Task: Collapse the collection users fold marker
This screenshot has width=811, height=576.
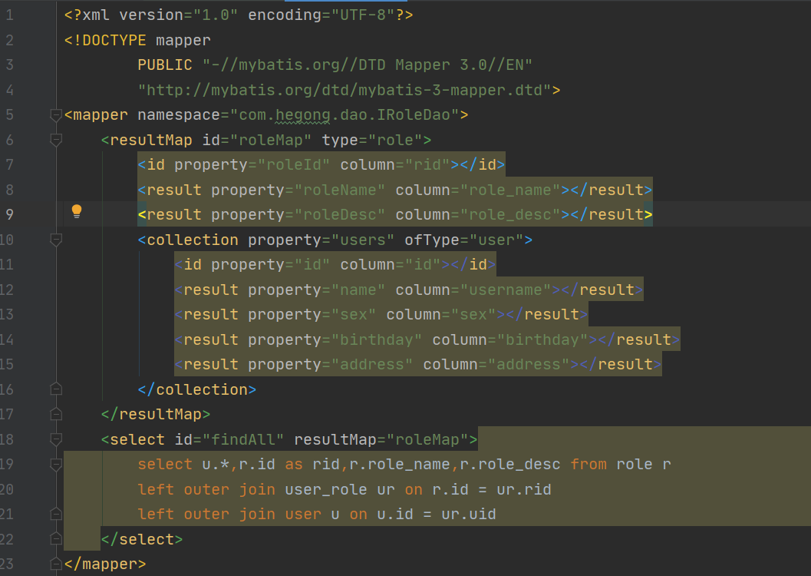Action: tap(56, 240)
